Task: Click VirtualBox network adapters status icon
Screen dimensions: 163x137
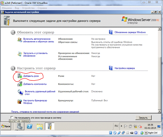Action: point(123,133)
